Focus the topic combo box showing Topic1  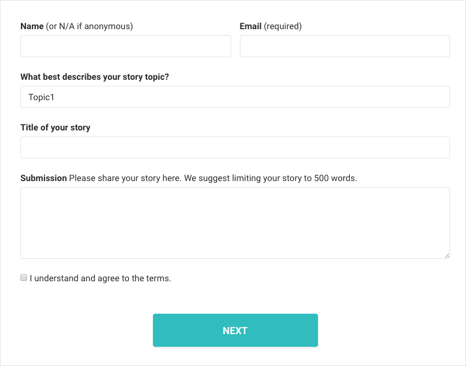tap(235, 96)
